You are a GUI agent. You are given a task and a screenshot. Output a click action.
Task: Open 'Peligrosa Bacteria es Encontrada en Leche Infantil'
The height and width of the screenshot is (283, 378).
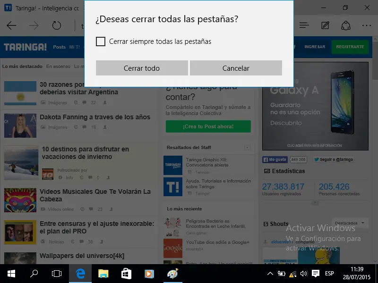pos(216,224)
